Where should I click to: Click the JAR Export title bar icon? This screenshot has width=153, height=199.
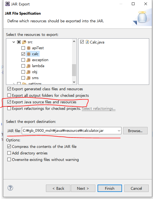click(7, 4)
